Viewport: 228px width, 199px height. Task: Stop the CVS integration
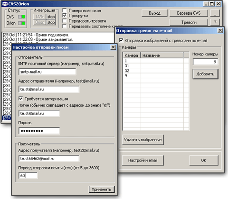pyautogui.click(x=51, y=17)
